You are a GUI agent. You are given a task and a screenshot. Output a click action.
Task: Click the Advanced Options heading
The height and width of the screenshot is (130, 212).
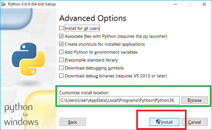(x=93, y=18)
